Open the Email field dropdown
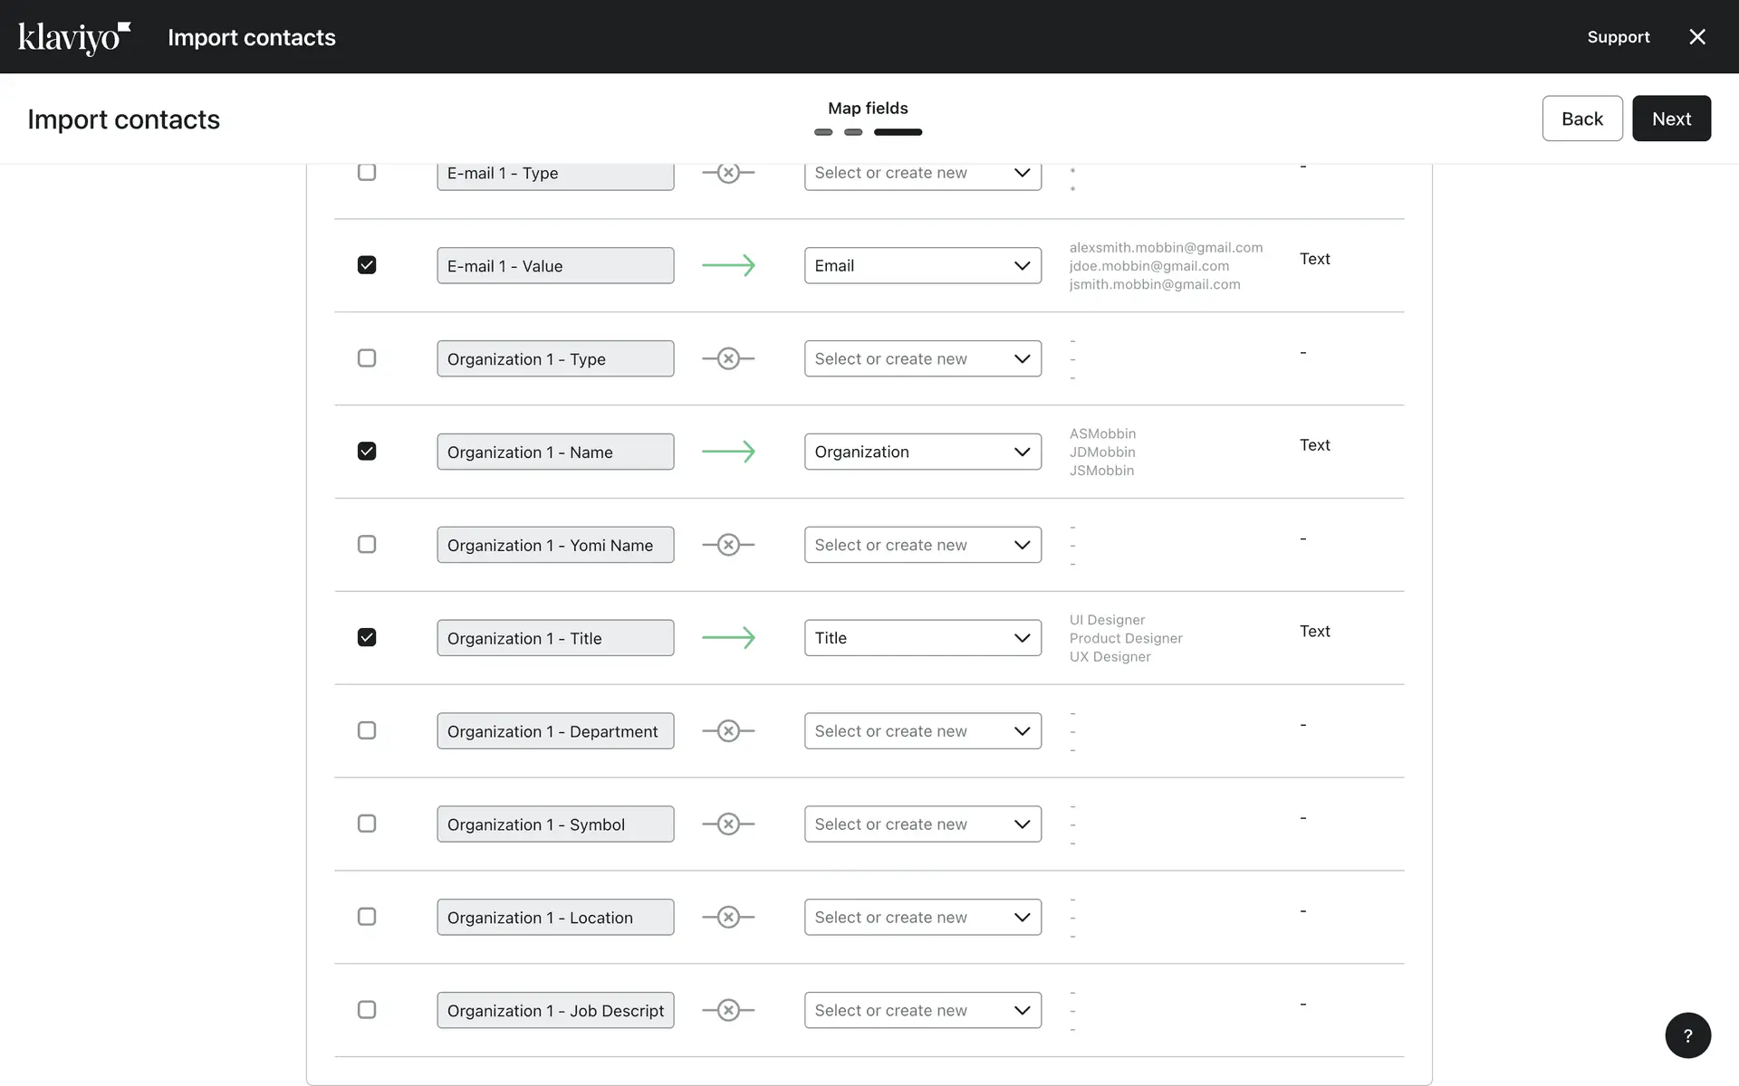This screenshot has height=1086, width=1739. pos(922,266)
